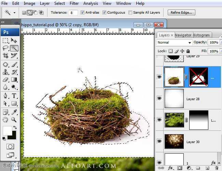Switch to the Navigator tab
The width and height of the screenshot is (222, 171).
pos(183,35)
